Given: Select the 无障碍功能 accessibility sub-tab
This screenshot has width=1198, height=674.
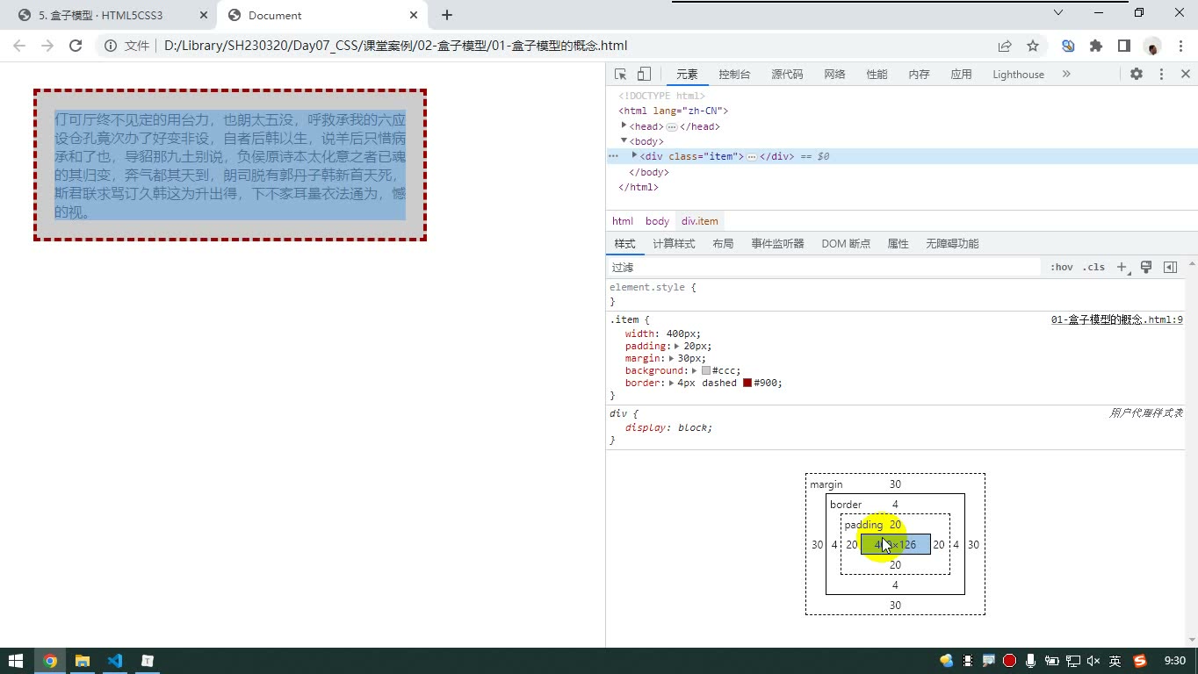Looking at the screenshot, I should [952, 244].
